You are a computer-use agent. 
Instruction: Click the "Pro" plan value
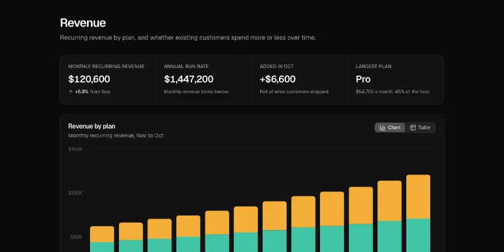[364, 79]
